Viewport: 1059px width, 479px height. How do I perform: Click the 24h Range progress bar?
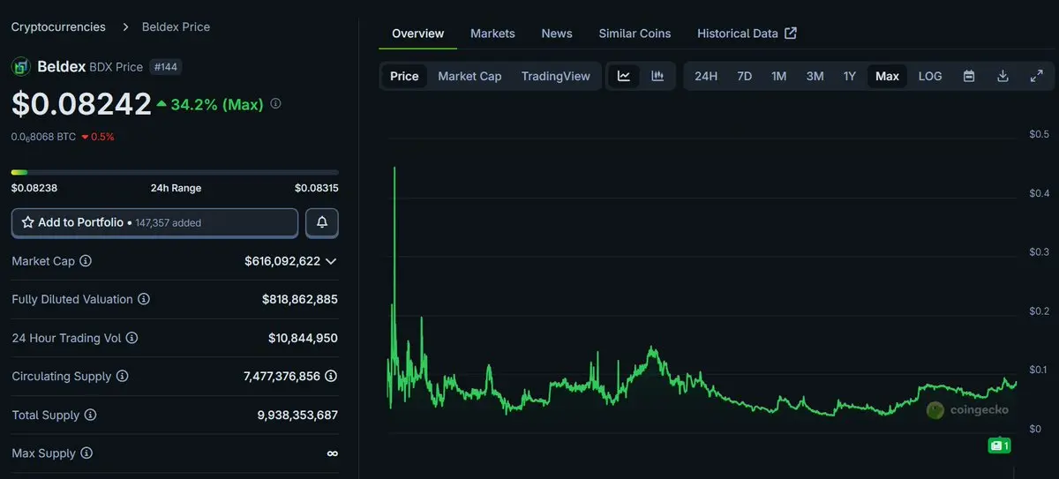coord(175,172)
